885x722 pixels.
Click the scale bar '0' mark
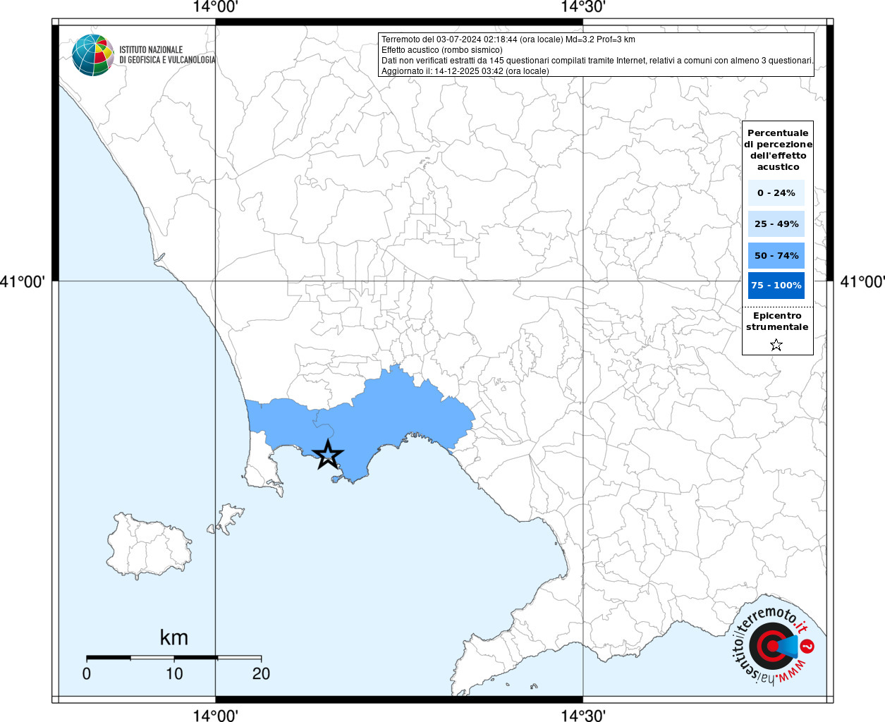tap(87, 673)
